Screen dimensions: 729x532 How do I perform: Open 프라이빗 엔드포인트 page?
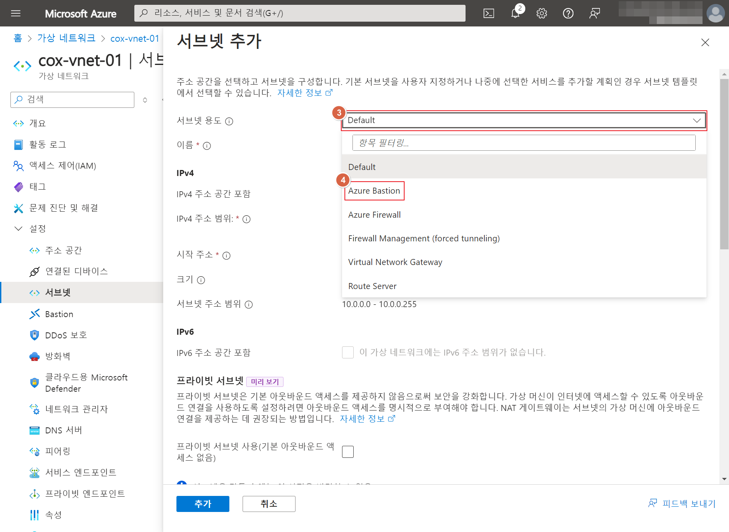(85, 494)
